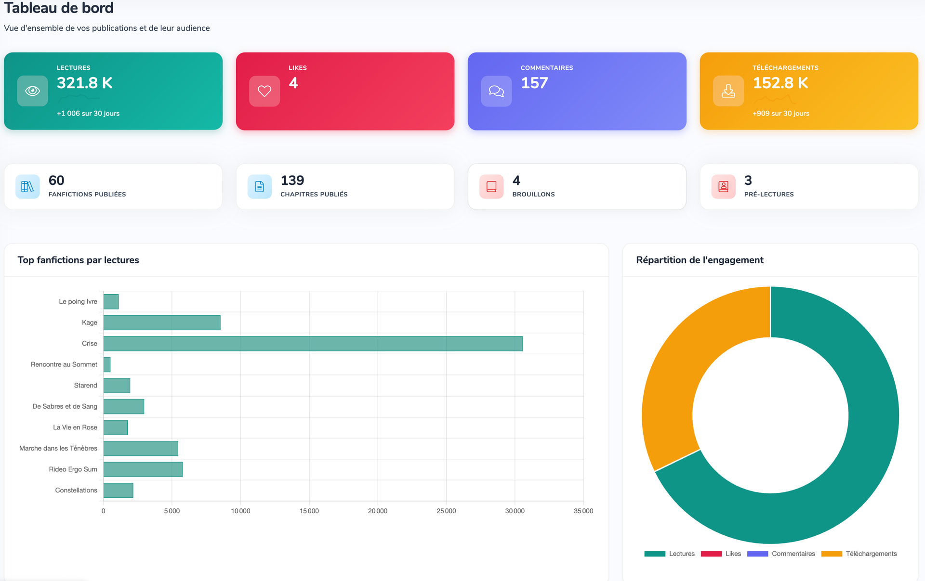The width and height of the screenshot is (925, 581).
Task: Click the books icon for Fanfictions publiées
Action: tap(27, 187)
